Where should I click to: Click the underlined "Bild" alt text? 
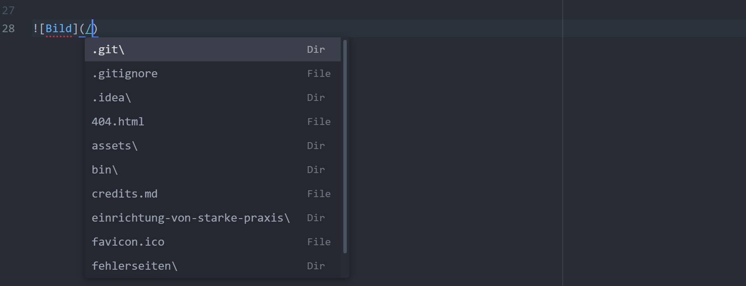click(x=59, y=29)
